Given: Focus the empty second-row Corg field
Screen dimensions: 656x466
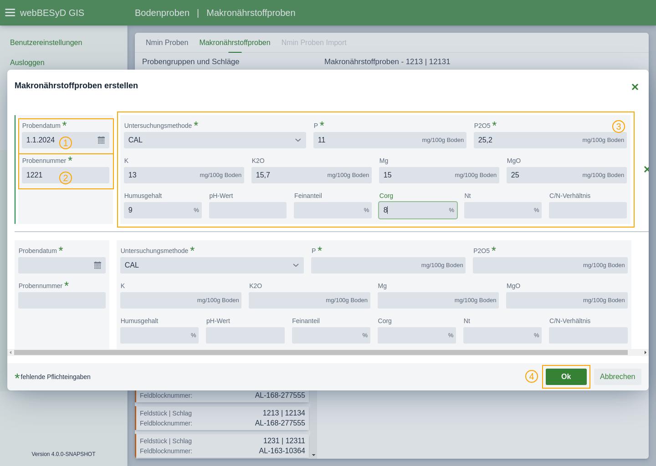Looking at the screenshot, I should coord(417,335).
